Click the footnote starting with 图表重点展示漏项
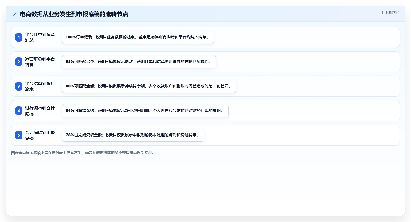This screenshot has width=411, height=222. (83, 153)
